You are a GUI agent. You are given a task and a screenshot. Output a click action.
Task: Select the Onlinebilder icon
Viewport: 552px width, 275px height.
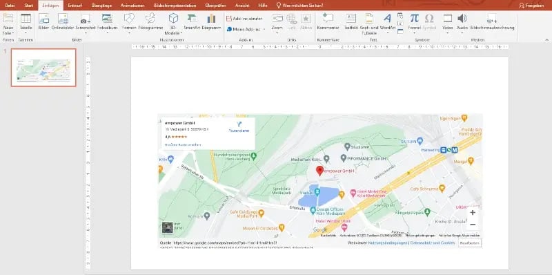(63, 19)
